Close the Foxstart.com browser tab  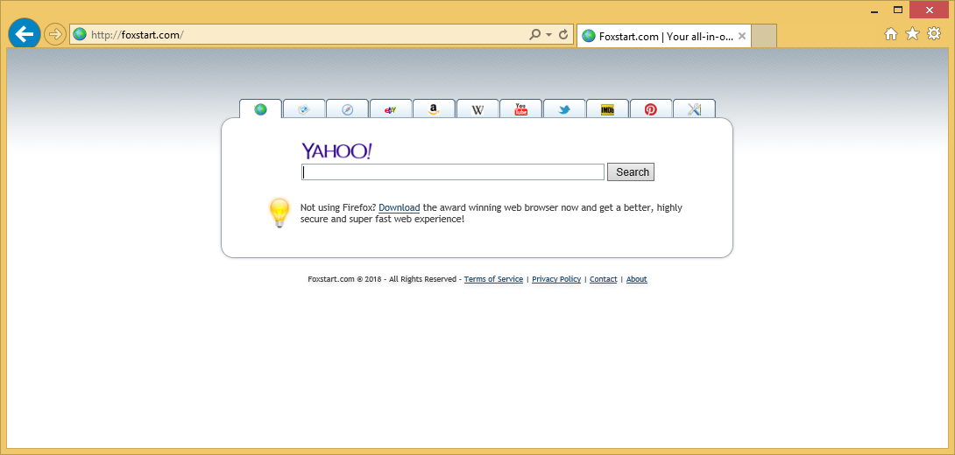tap(742, 36)
